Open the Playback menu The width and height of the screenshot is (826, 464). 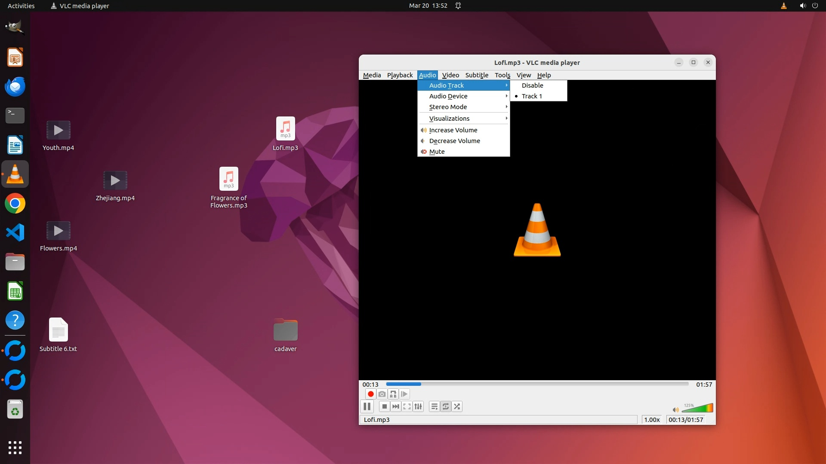pyautogui.click(x=400, y=75)
